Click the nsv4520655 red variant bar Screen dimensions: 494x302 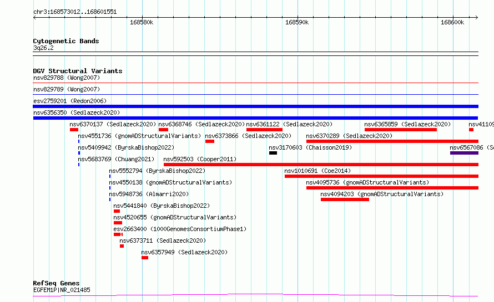click(118, 223)
